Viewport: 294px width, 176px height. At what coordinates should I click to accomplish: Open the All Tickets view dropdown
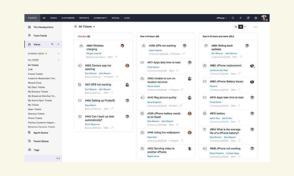pos(94,27)
